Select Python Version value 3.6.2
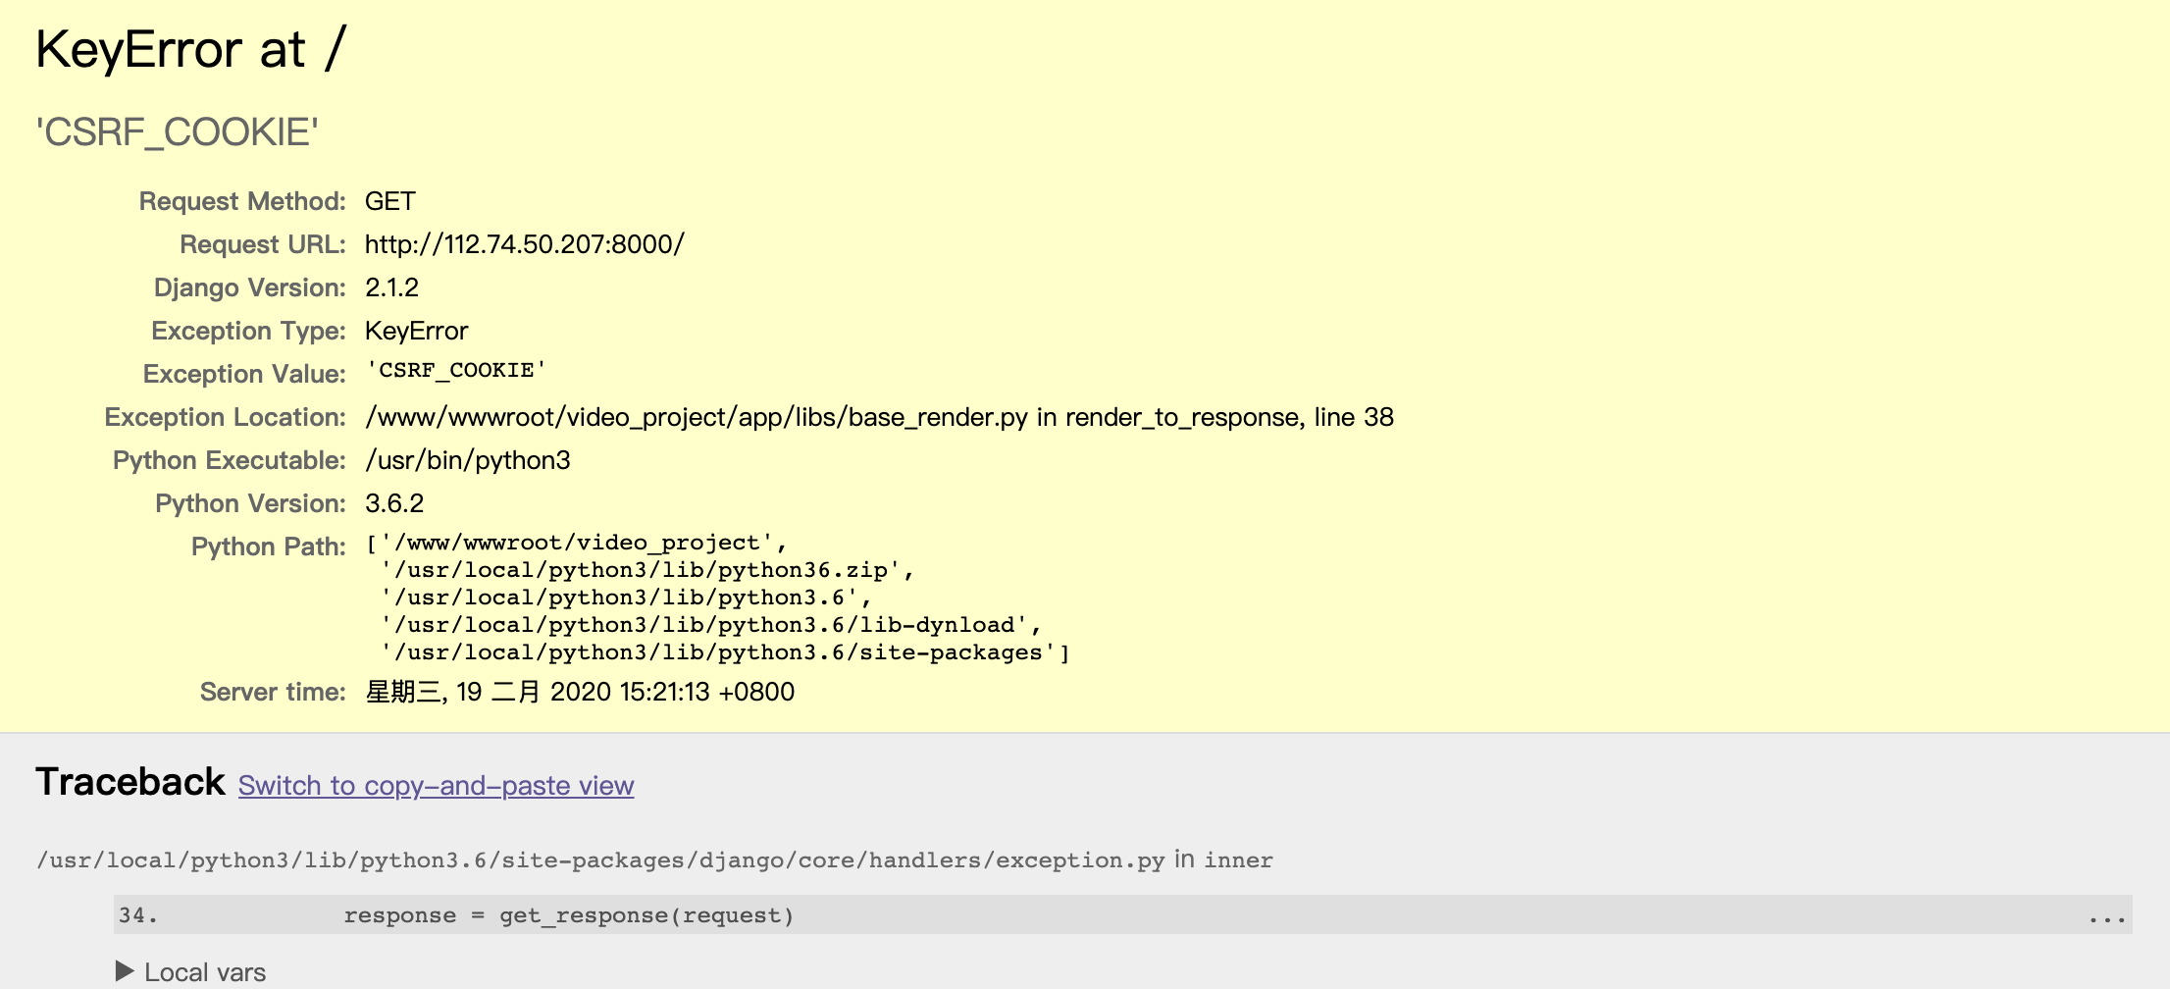 click(394, 503)
